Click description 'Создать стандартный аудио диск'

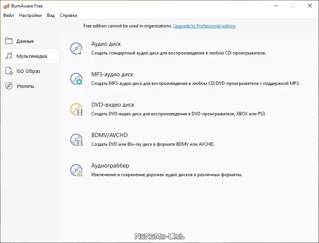click(x=178, y=53)
